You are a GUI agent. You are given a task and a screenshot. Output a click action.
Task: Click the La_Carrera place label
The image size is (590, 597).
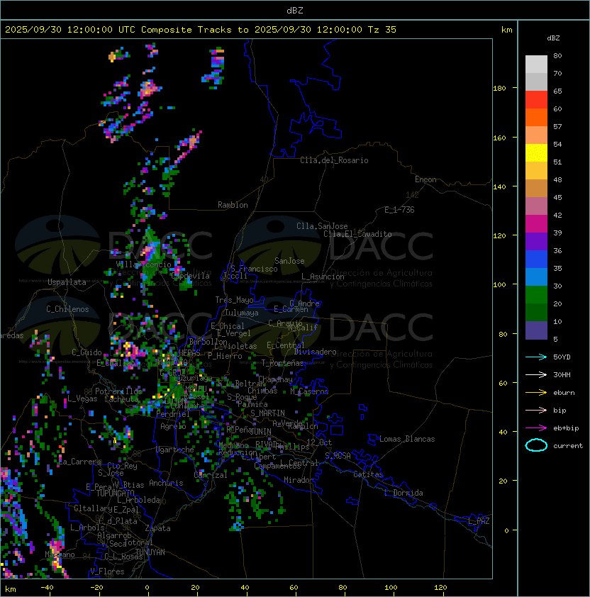80,462
